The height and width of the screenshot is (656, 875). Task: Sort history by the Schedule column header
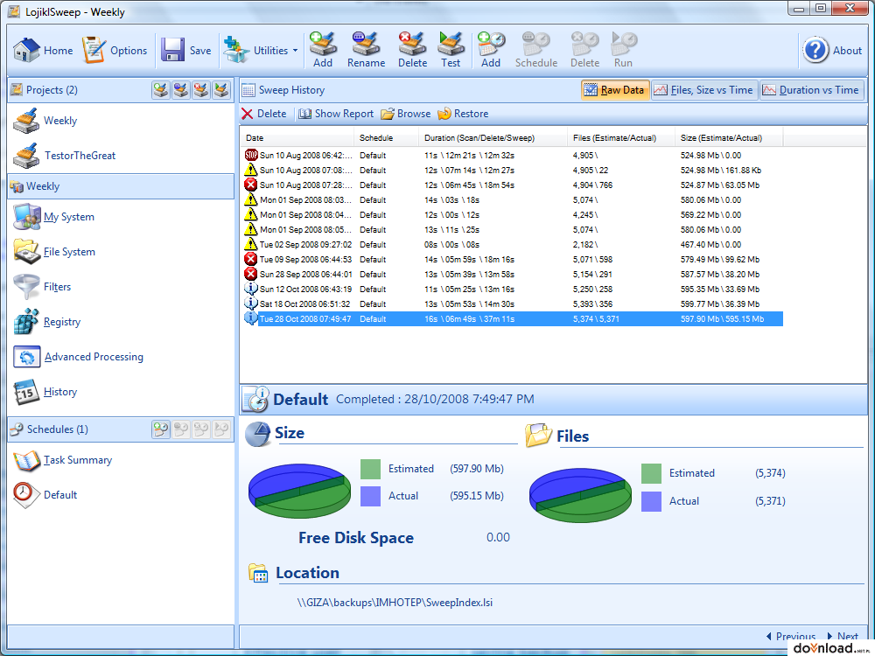386,138
